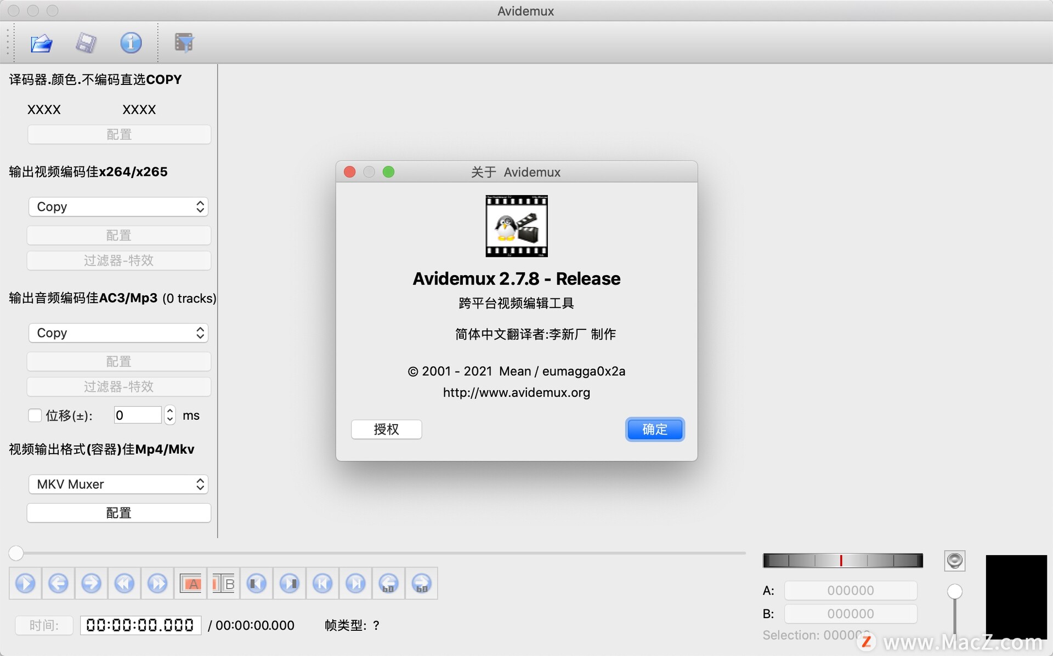
Task: Click the 时间: button beside timecode
Action: (44, 625)
